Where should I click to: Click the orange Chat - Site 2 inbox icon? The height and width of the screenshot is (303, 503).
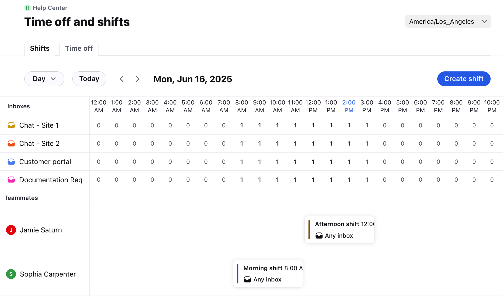[x=11, y=143]
